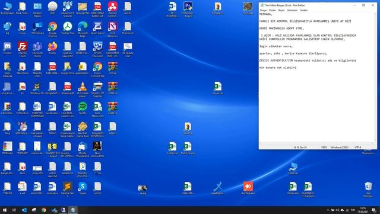The image size is (380, 214).
Task: Open the Biçim menu in Notepad
Action: click(281, 10)
